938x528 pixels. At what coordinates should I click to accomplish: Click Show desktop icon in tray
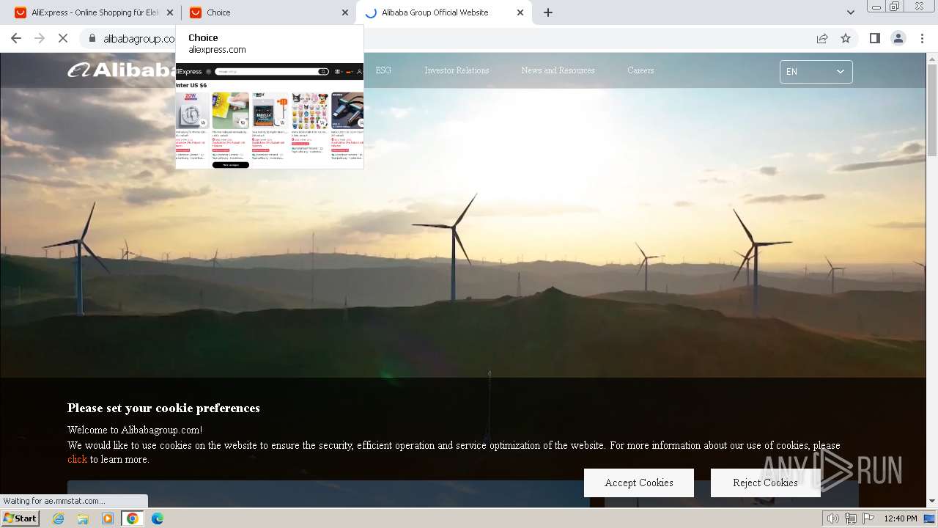930,518
